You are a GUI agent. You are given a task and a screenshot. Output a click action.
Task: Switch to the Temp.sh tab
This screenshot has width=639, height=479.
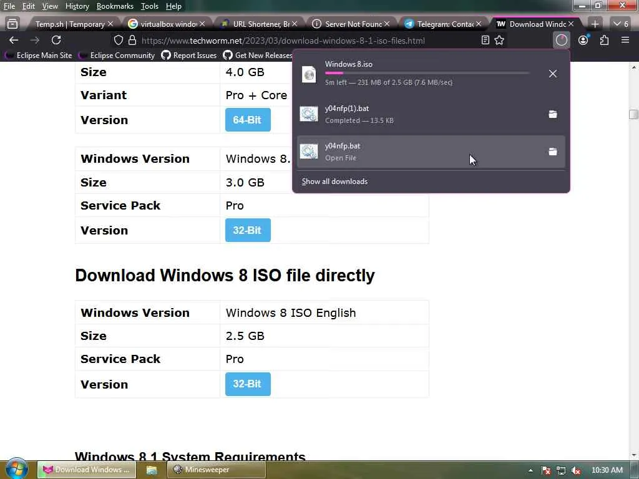coord(70,24)
